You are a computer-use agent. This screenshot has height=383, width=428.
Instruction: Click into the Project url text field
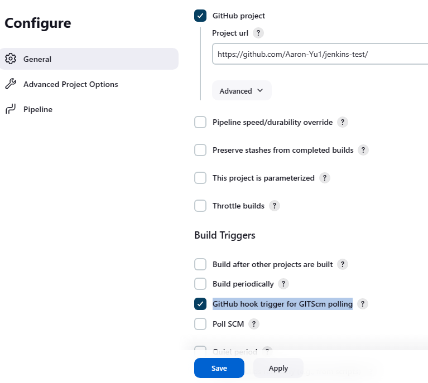click(318, 54)
